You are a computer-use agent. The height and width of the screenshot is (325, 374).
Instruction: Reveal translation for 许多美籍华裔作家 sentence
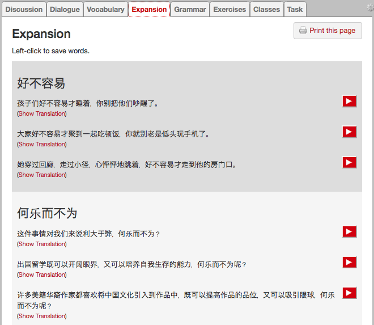click(x=42, y=316)
